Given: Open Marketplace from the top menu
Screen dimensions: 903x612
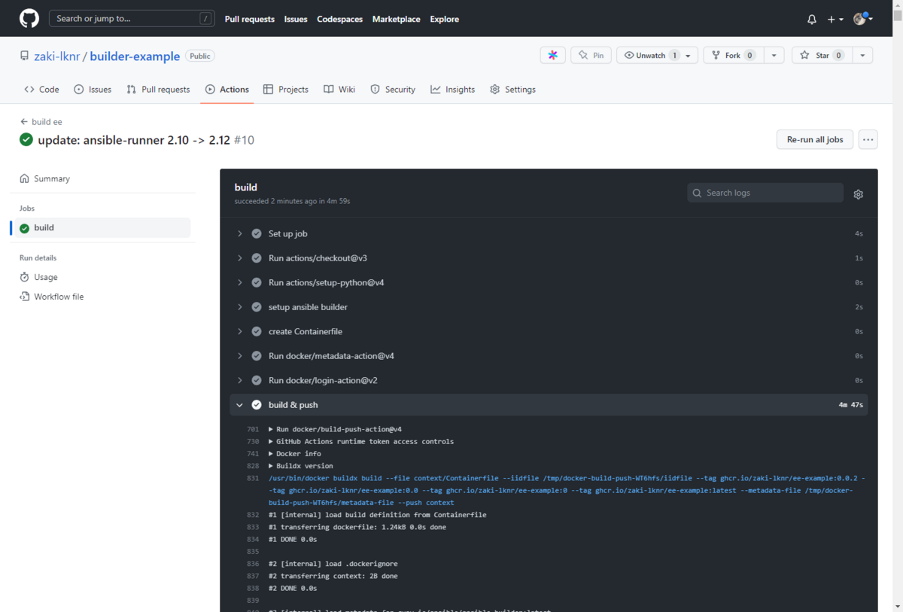Looking at the screenshot, I should [396, 19].
